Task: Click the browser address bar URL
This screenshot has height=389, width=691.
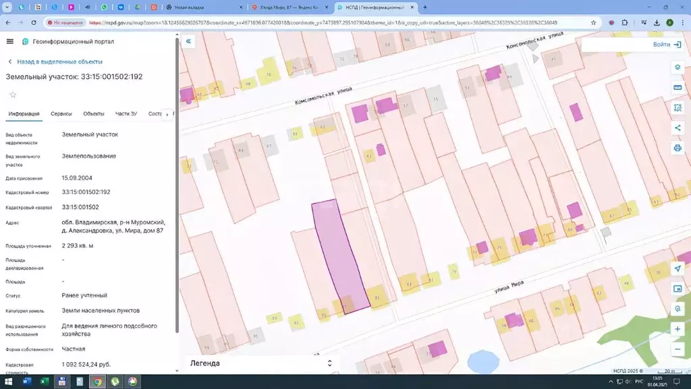Action: (x=323, y=22)
